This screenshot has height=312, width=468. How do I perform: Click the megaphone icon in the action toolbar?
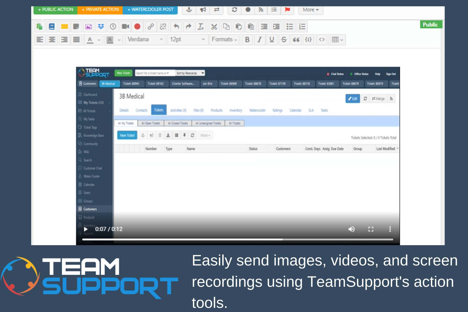tap(203, 10)
